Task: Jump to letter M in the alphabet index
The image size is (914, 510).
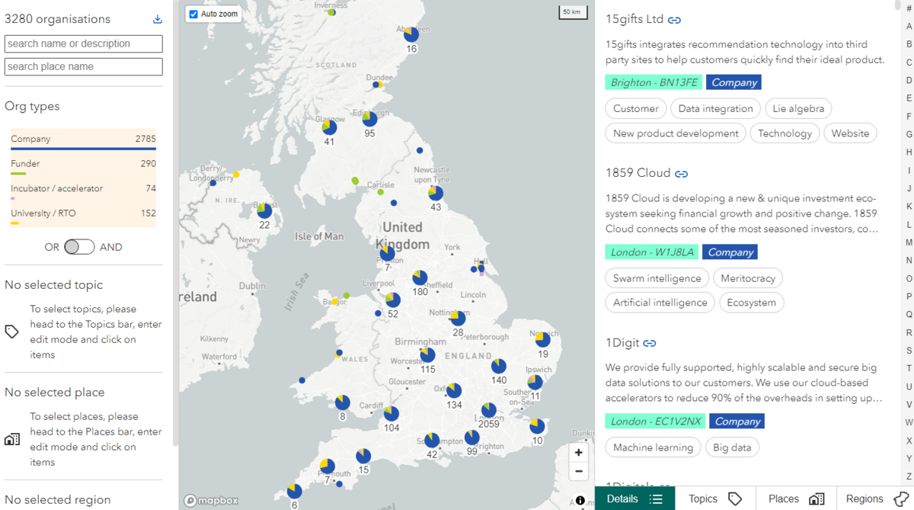Action: pyautogui.click(x=909, y=242)
